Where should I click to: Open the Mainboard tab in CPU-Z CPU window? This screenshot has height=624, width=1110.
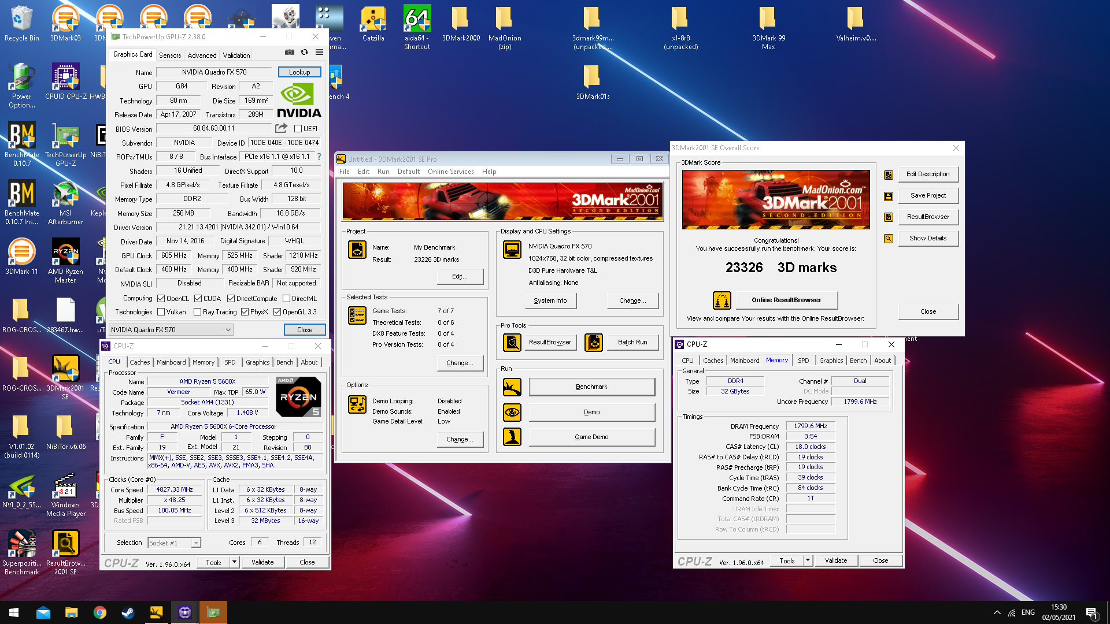tap(171, 362)
